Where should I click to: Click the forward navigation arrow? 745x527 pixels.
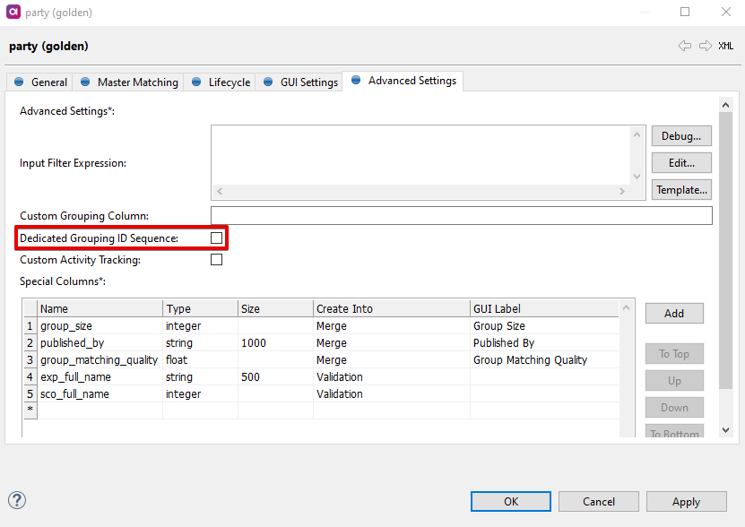tap(704, 46)
